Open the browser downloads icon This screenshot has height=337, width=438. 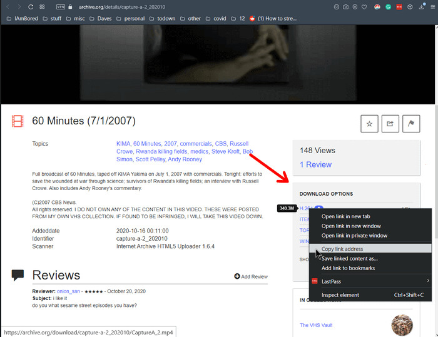(x=422, y=7)
